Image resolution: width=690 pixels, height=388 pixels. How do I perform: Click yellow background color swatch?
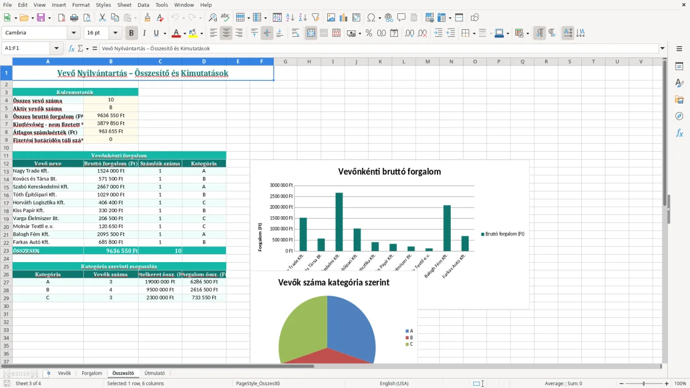click(x=193, y=33)
